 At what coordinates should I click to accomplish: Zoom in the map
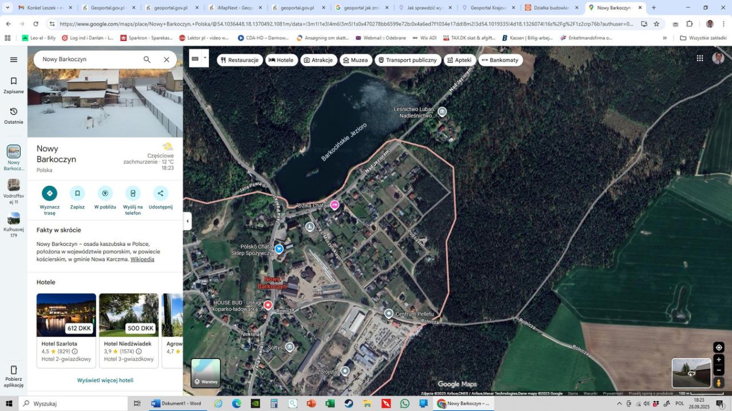pyautogui.click(x=719, y=360)
